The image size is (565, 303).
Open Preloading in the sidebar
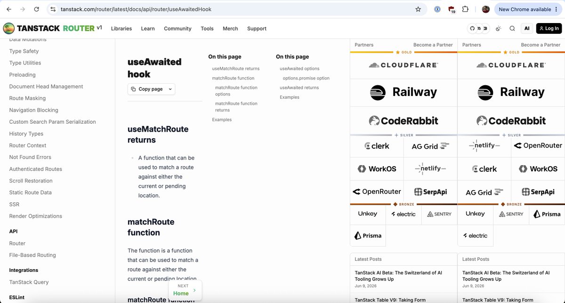(22, 75)
